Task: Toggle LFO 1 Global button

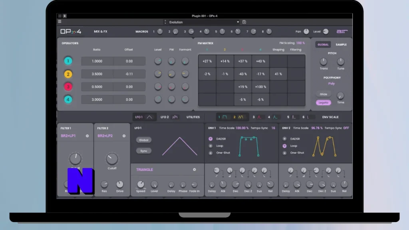Action: 144,140
